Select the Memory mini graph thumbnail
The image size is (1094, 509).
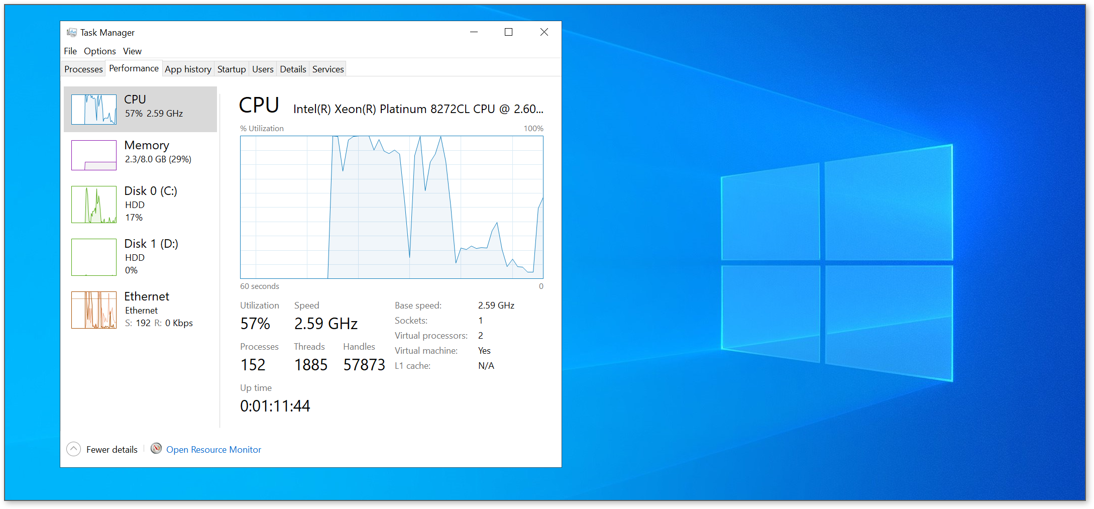tap(94, 155)
